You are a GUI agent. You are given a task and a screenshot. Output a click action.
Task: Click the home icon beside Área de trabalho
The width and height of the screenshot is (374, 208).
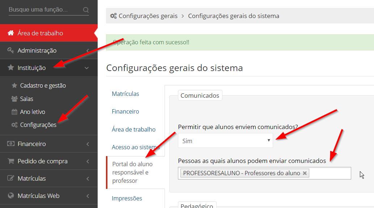11,33
